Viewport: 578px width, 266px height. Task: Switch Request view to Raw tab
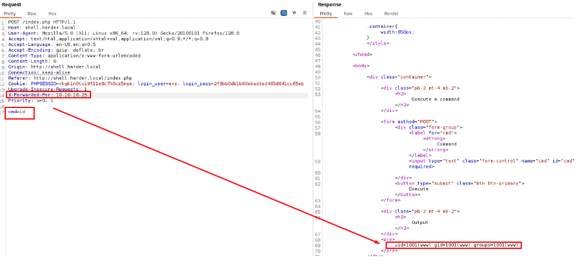point(32,14)
